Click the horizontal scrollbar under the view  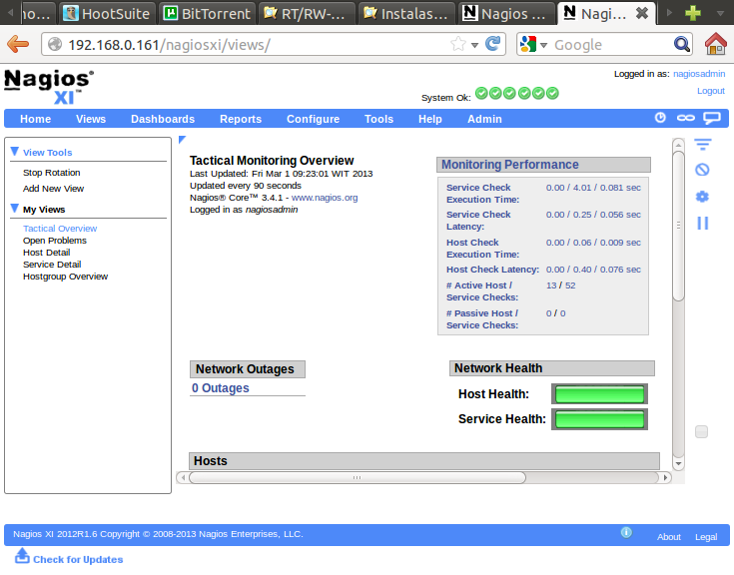click(357, 477)
